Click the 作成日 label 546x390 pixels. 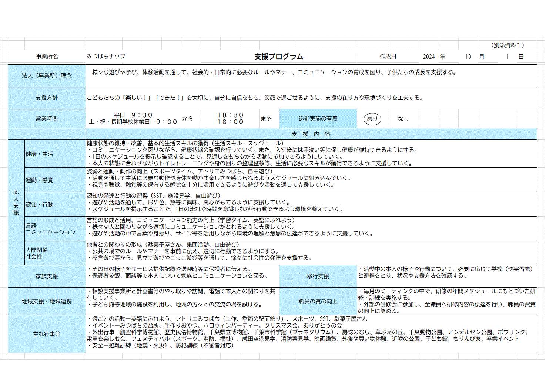coord(388,57)
